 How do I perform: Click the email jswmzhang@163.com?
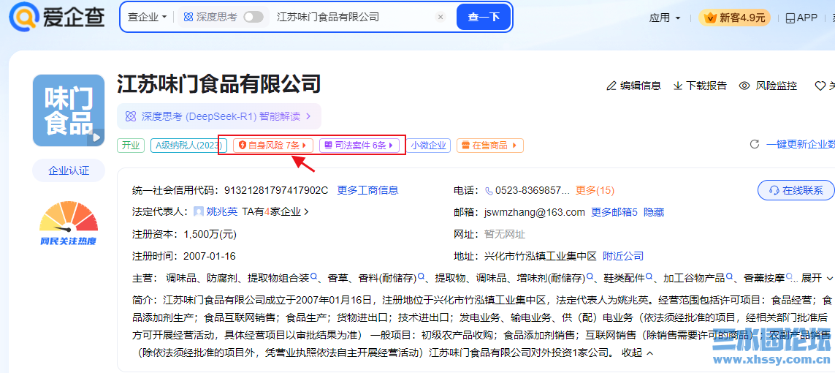pos(535,213)
